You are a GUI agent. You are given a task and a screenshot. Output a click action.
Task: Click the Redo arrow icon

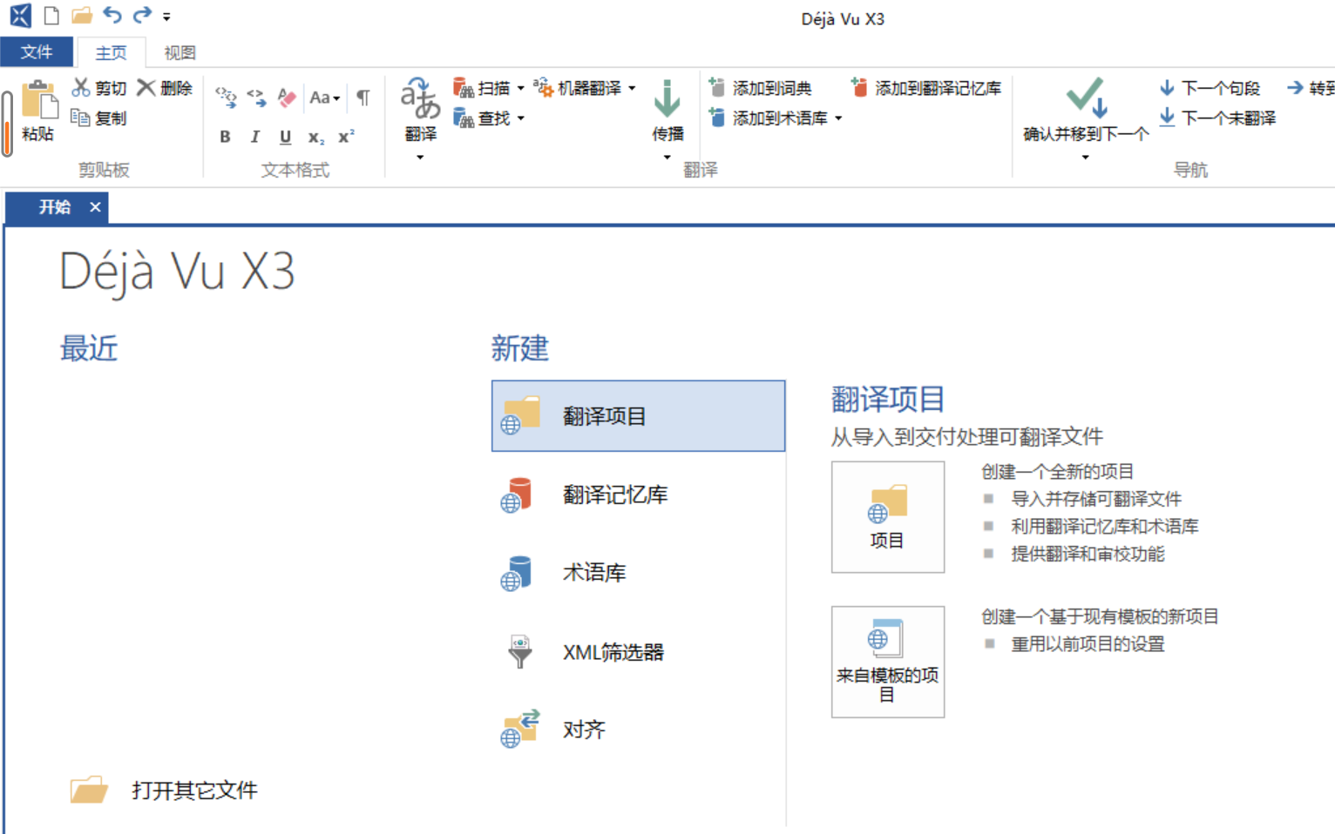point(142,15)
